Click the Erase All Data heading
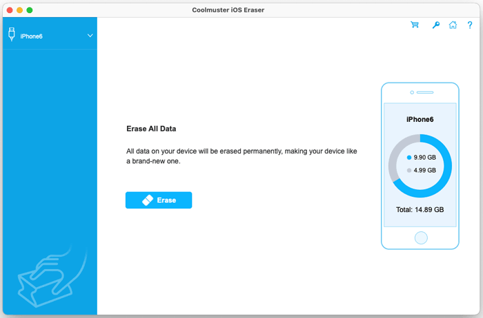This screenshot has width=483, height=318. [x=156, y=129]
